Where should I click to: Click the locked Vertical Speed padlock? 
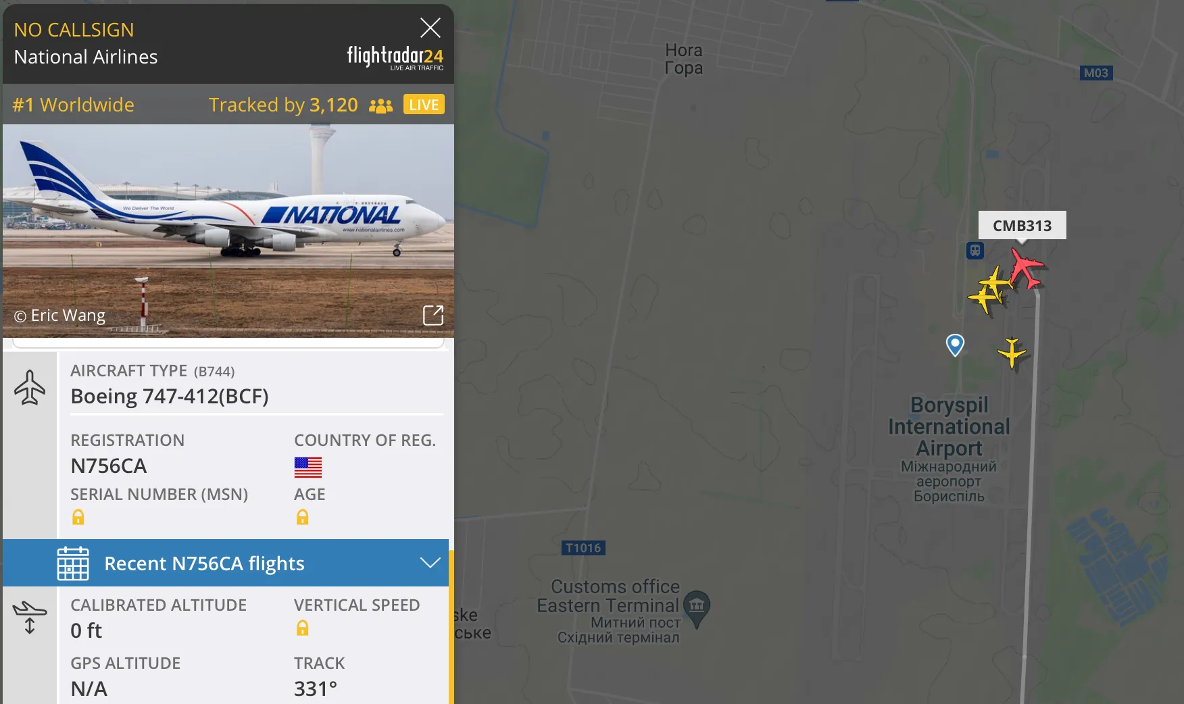[302, 628]
